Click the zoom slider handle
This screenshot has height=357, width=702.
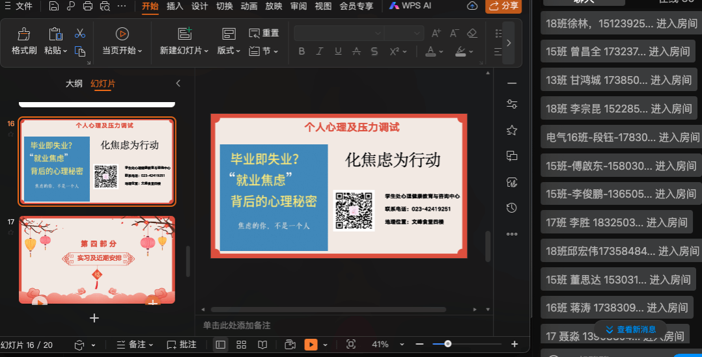pos(448,344)
